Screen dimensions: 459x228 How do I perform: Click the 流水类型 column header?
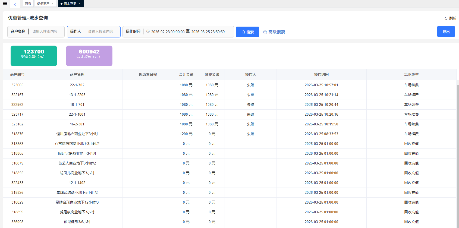point(411,74)
